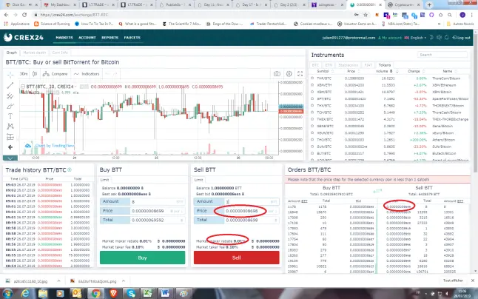Open Skype from the taskbar
Image resolution: width=478 pixels, height=299 pixels.
coord(131,293)
